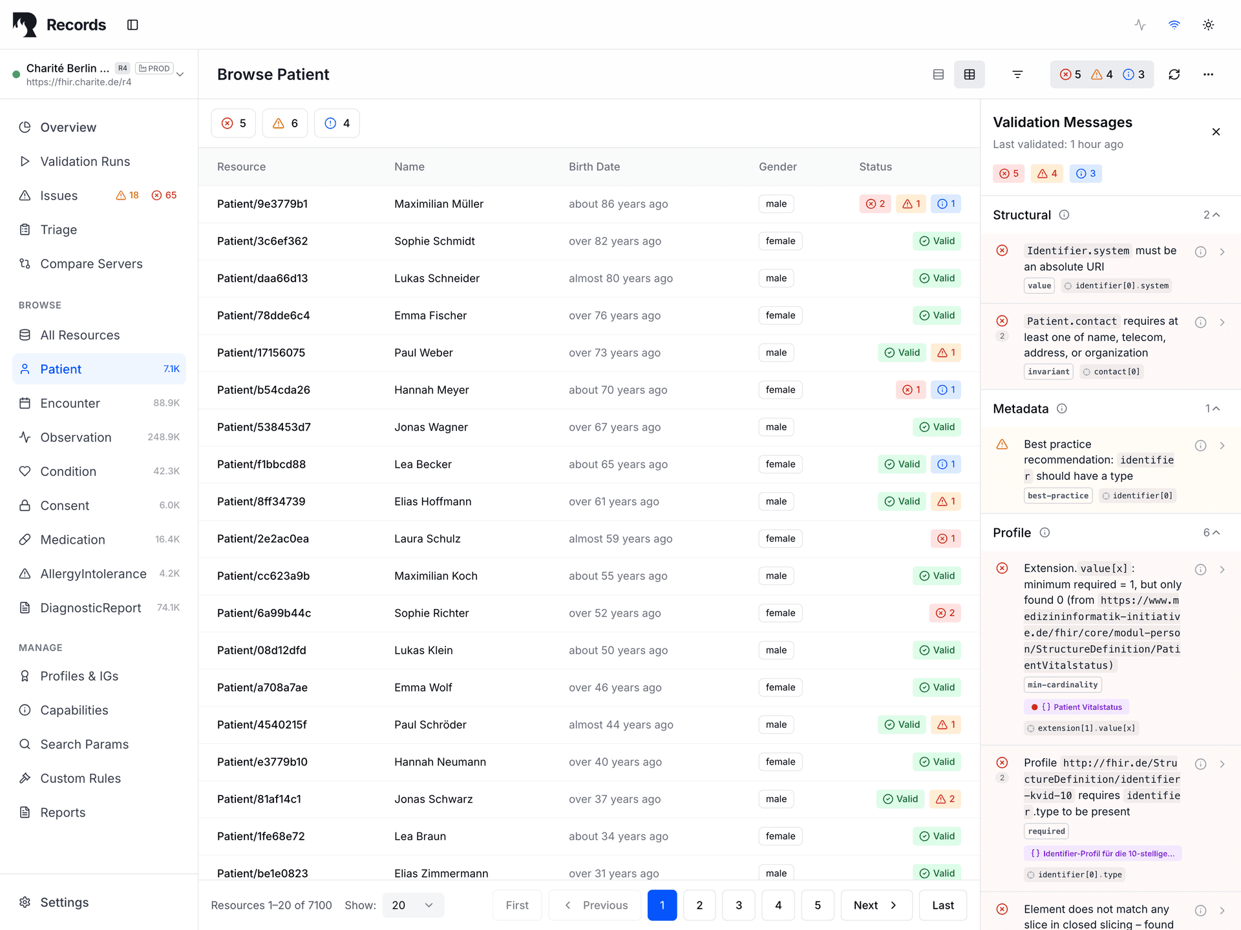Viewport: 1241px width, 930px height.
Task: Refresh the validation results
Action: [1174, 74]
